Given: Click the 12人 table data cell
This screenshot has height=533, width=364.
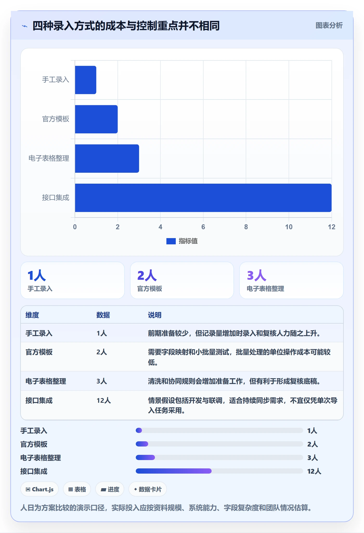Looking at the screenshot, I should [x=104, y=400].
